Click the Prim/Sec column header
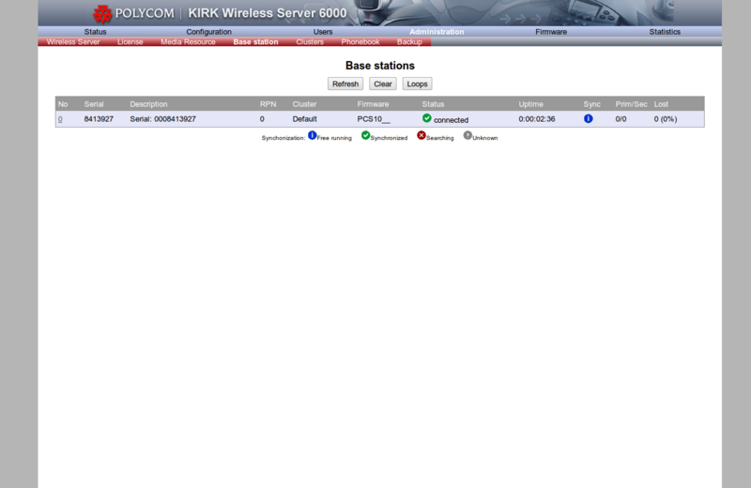The image size is (751, 488). 631,104
